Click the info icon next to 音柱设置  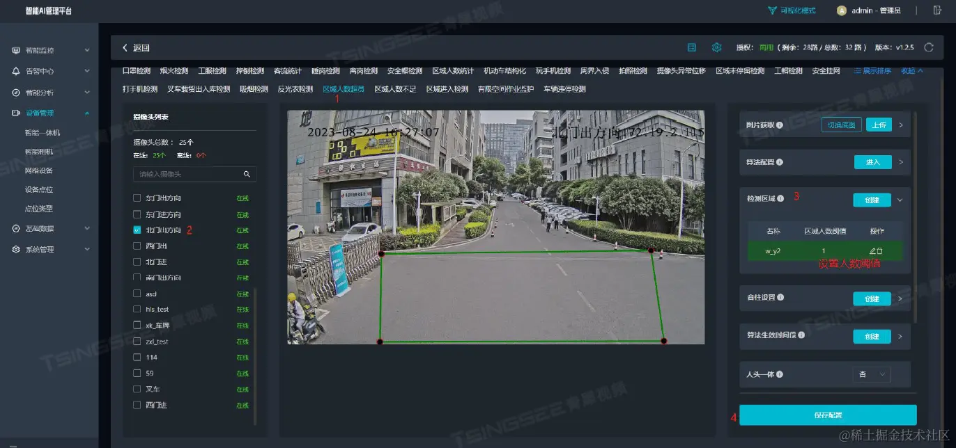(x=782, y=298)
